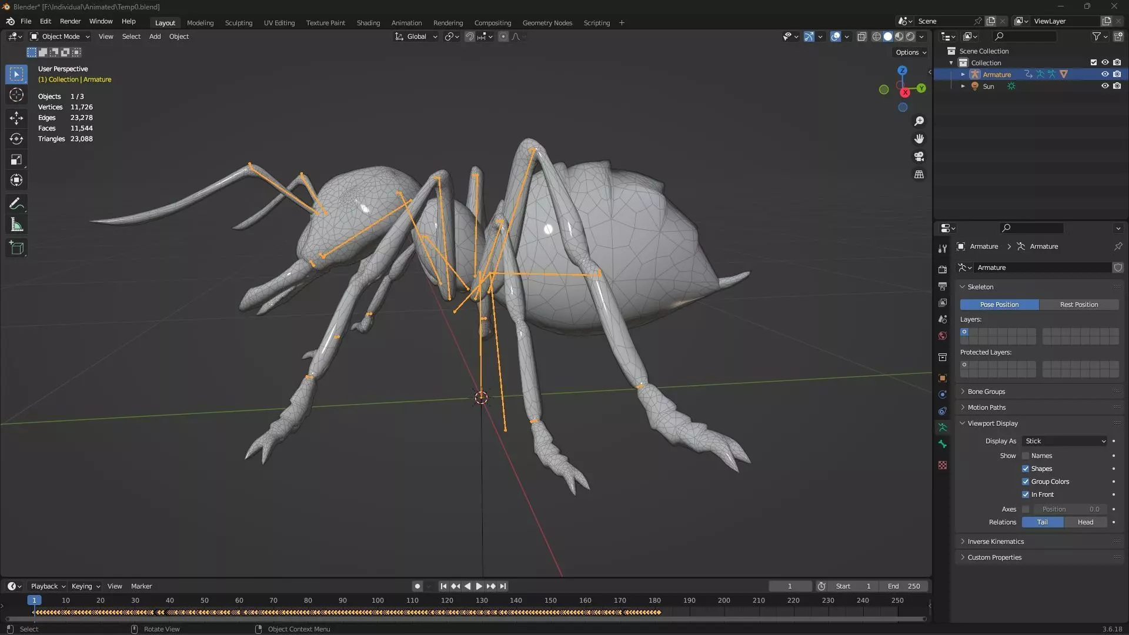
Task: Uncheck the Group Colors checkbox
Action: click(x=1026, y=482)
